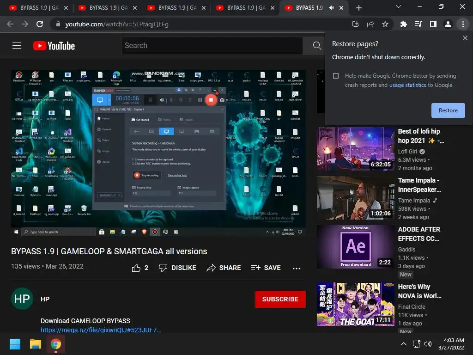Dismiss the Restore pages popup
The image size is (473, 355).
pos(465,38)
